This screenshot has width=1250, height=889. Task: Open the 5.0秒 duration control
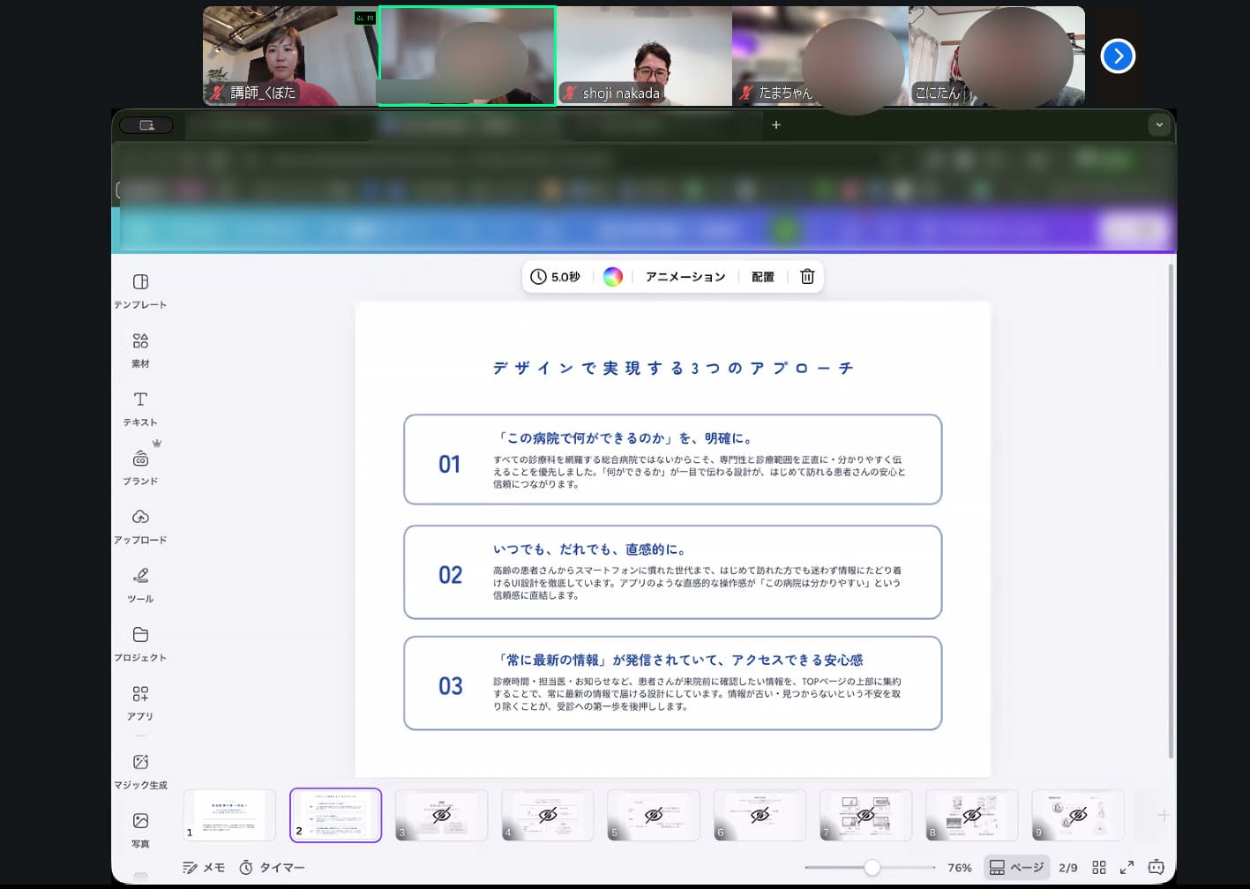point(557,276)
